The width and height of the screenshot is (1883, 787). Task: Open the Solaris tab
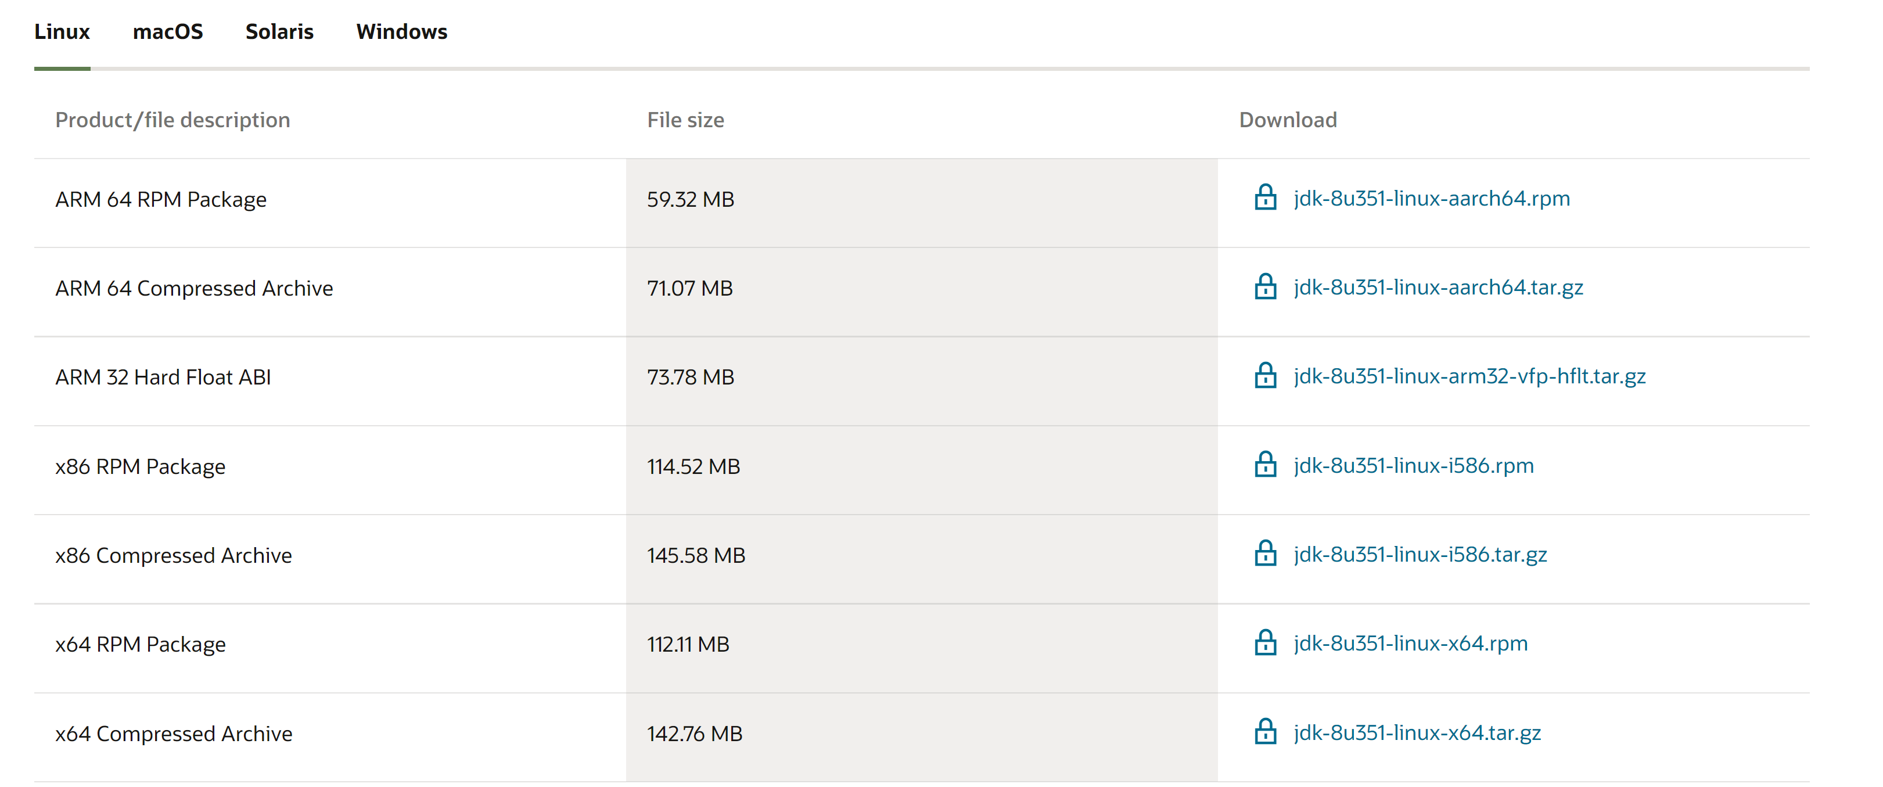[279, 32]
